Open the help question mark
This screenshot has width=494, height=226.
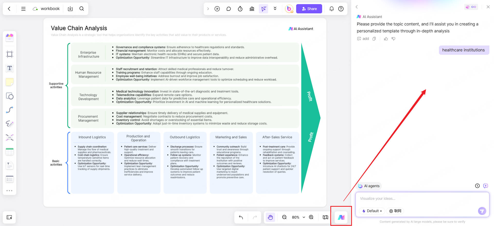coord(341,9)
